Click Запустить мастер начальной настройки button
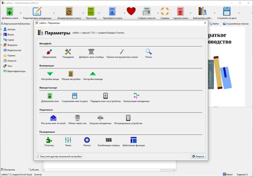This screenshot has height=177, width=253. click(59, 156)
